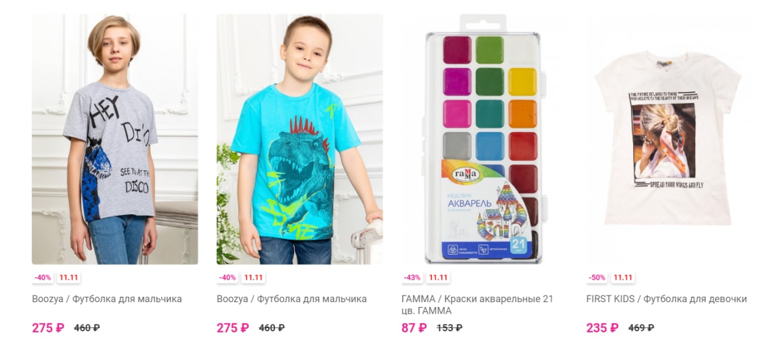Click the 87 ₽ price of watercolor paints
Screen dimensions: 775x356
tap(414, 328)
